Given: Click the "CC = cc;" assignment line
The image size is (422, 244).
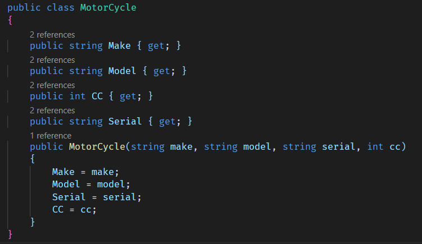Looking at the screenshot, I should pos(74,210).
